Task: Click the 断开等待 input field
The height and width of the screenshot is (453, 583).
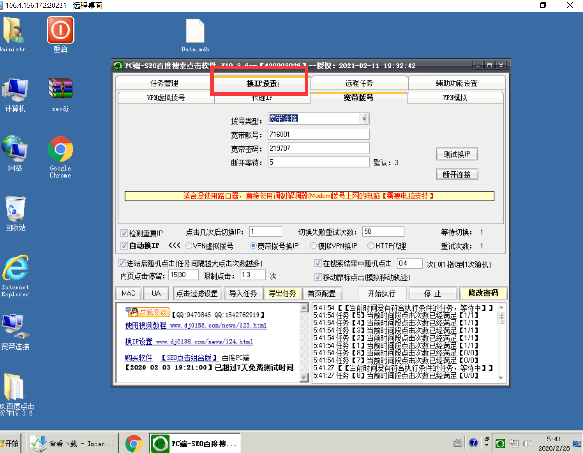Action: coord(319,162)
